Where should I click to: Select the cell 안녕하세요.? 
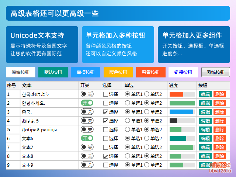(x=49, y=103)
